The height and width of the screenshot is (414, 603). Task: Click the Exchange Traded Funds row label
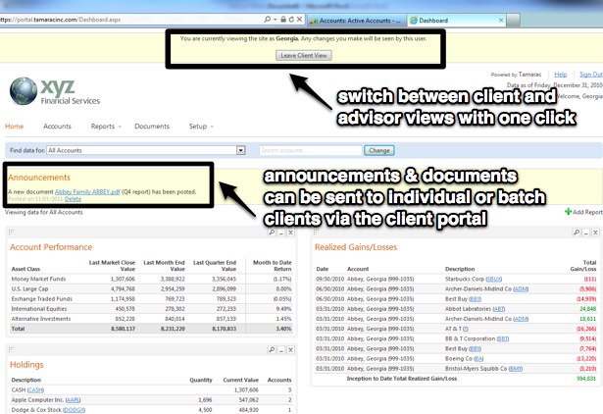tap(41, 299)
